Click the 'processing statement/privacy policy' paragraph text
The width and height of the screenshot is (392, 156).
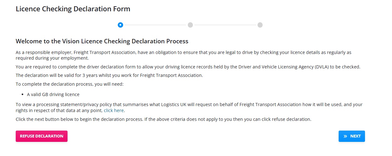(189, 107)
